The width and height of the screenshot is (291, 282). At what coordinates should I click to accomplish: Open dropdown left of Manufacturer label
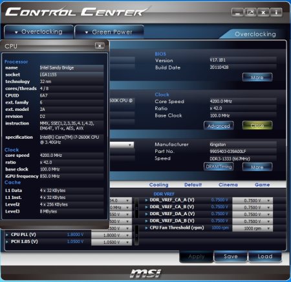coord(122,145)
